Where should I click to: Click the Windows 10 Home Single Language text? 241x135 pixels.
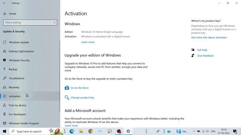point(102,32)
